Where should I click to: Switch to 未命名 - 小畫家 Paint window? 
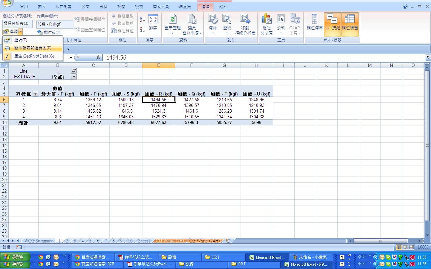310,257
